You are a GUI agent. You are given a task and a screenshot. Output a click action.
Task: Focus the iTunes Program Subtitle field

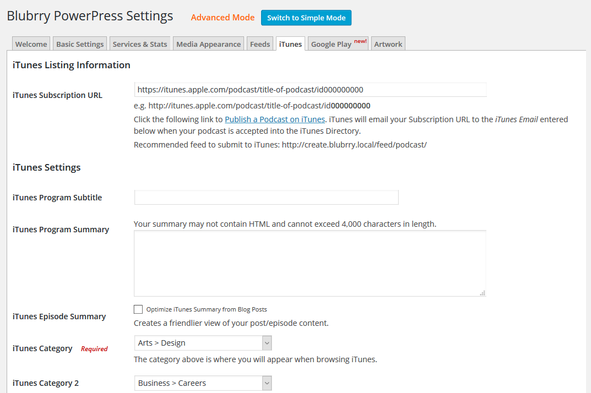266,198
